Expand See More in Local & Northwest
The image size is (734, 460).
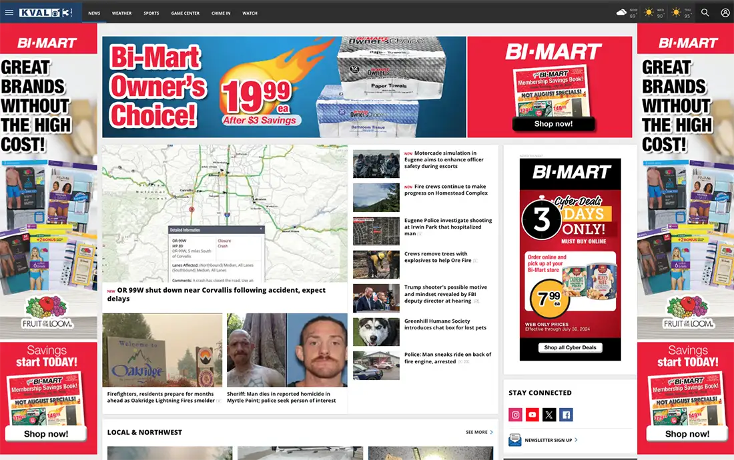pyautogui.click(x=479, y=433)
